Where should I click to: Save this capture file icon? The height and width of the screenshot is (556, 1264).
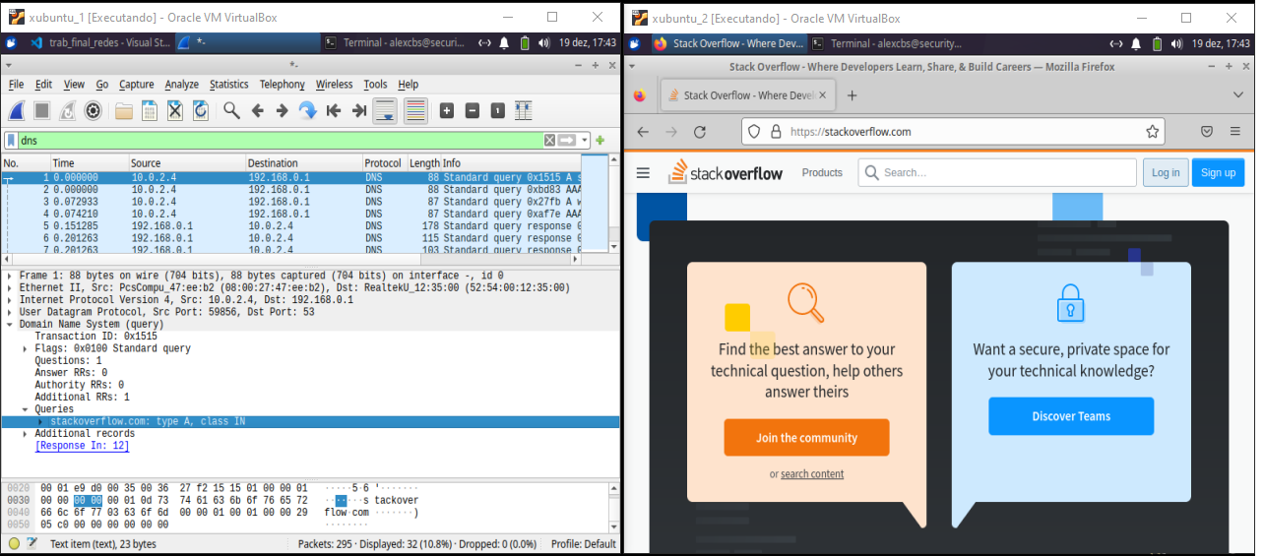coord(150,110)
